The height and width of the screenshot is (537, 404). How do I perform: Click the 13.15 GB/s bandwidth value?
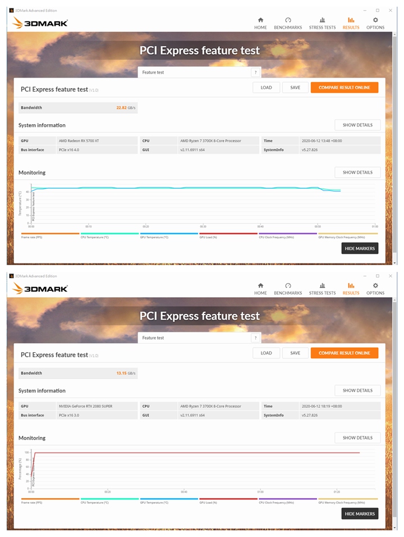126,373
